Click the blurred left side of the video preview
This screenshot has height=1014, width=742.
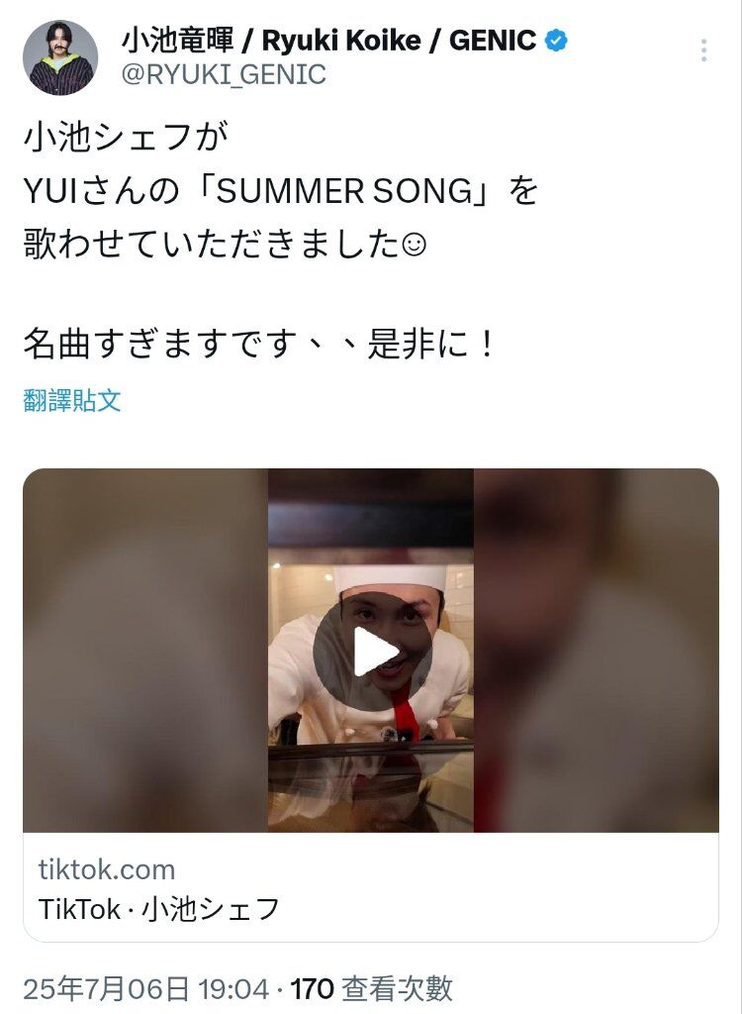click(x=145, y=651)
